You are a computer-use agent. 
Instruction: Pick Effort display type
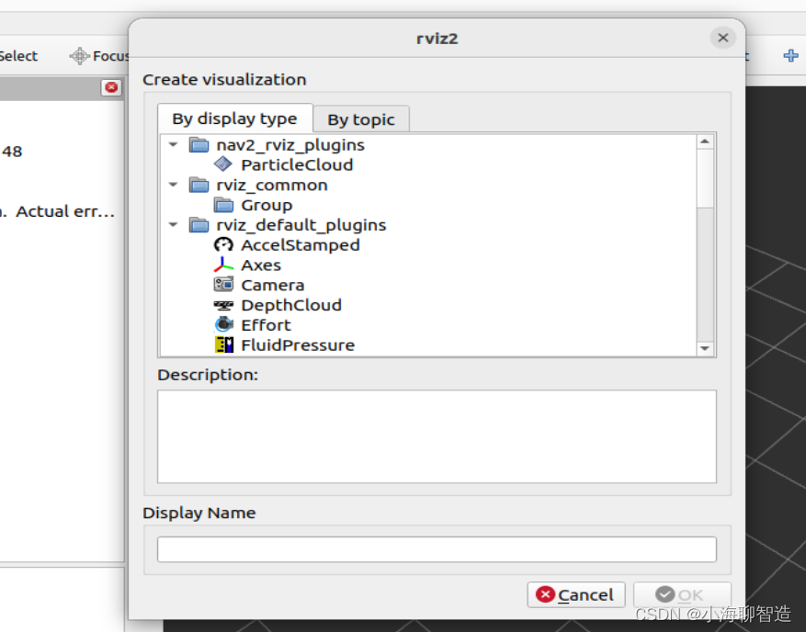[267, 325]
